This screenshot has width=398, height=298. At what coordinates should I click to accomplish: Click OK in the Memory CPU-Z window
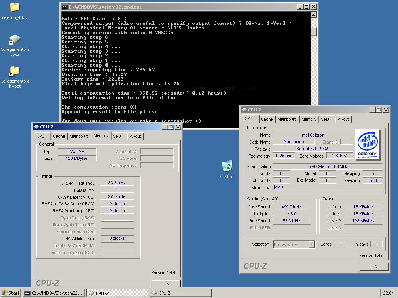tap(166, 283)
